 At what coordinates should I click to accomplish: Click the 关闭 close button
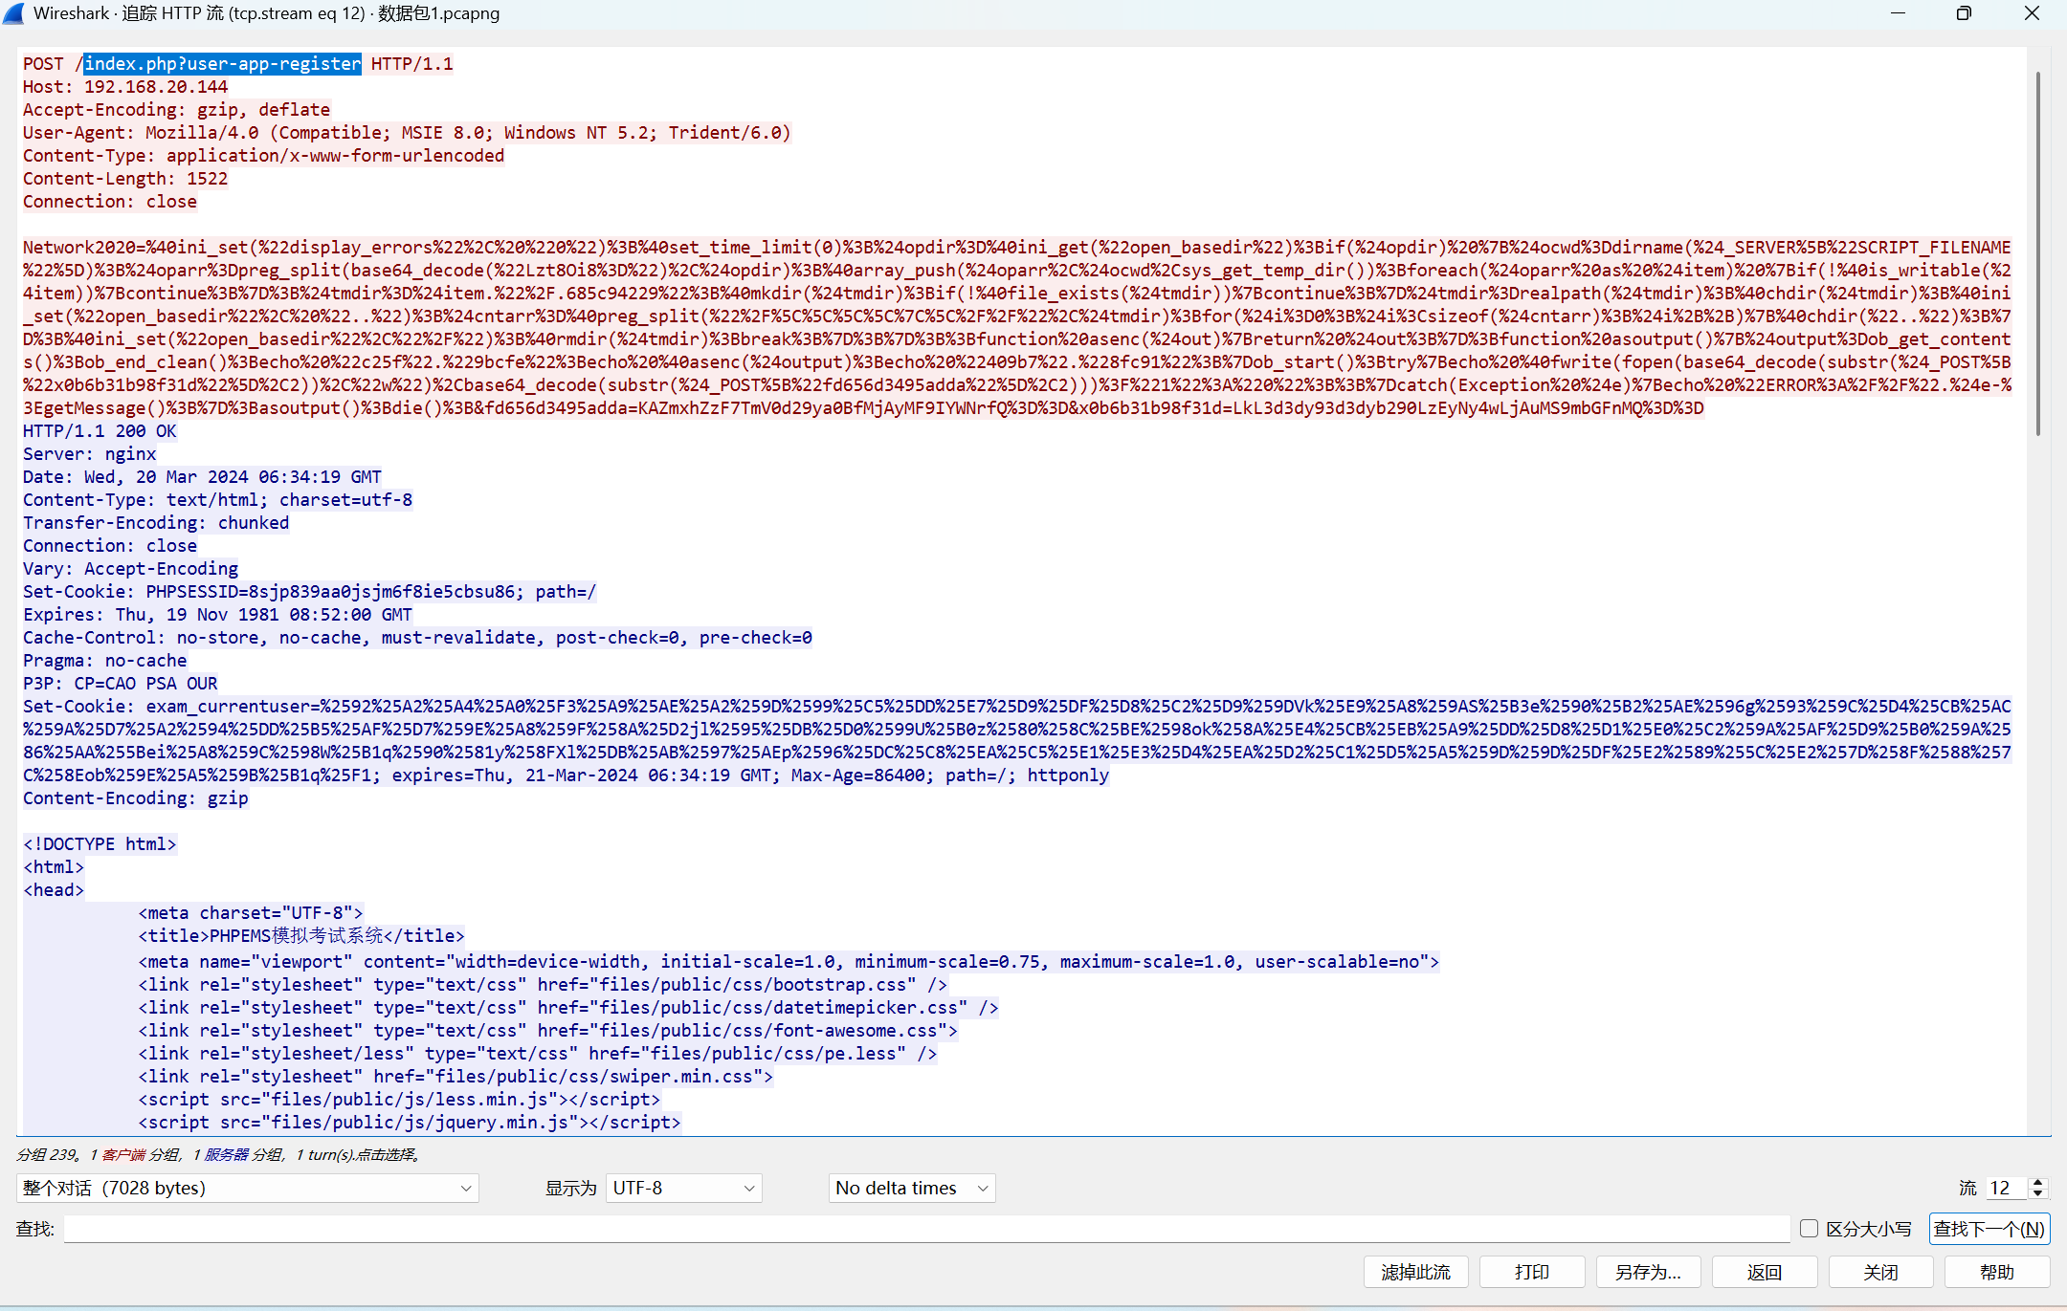[x=1879, y=1272]
